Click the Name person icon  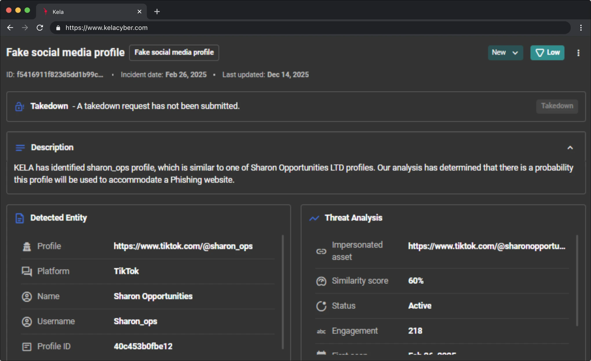[27, 296]
